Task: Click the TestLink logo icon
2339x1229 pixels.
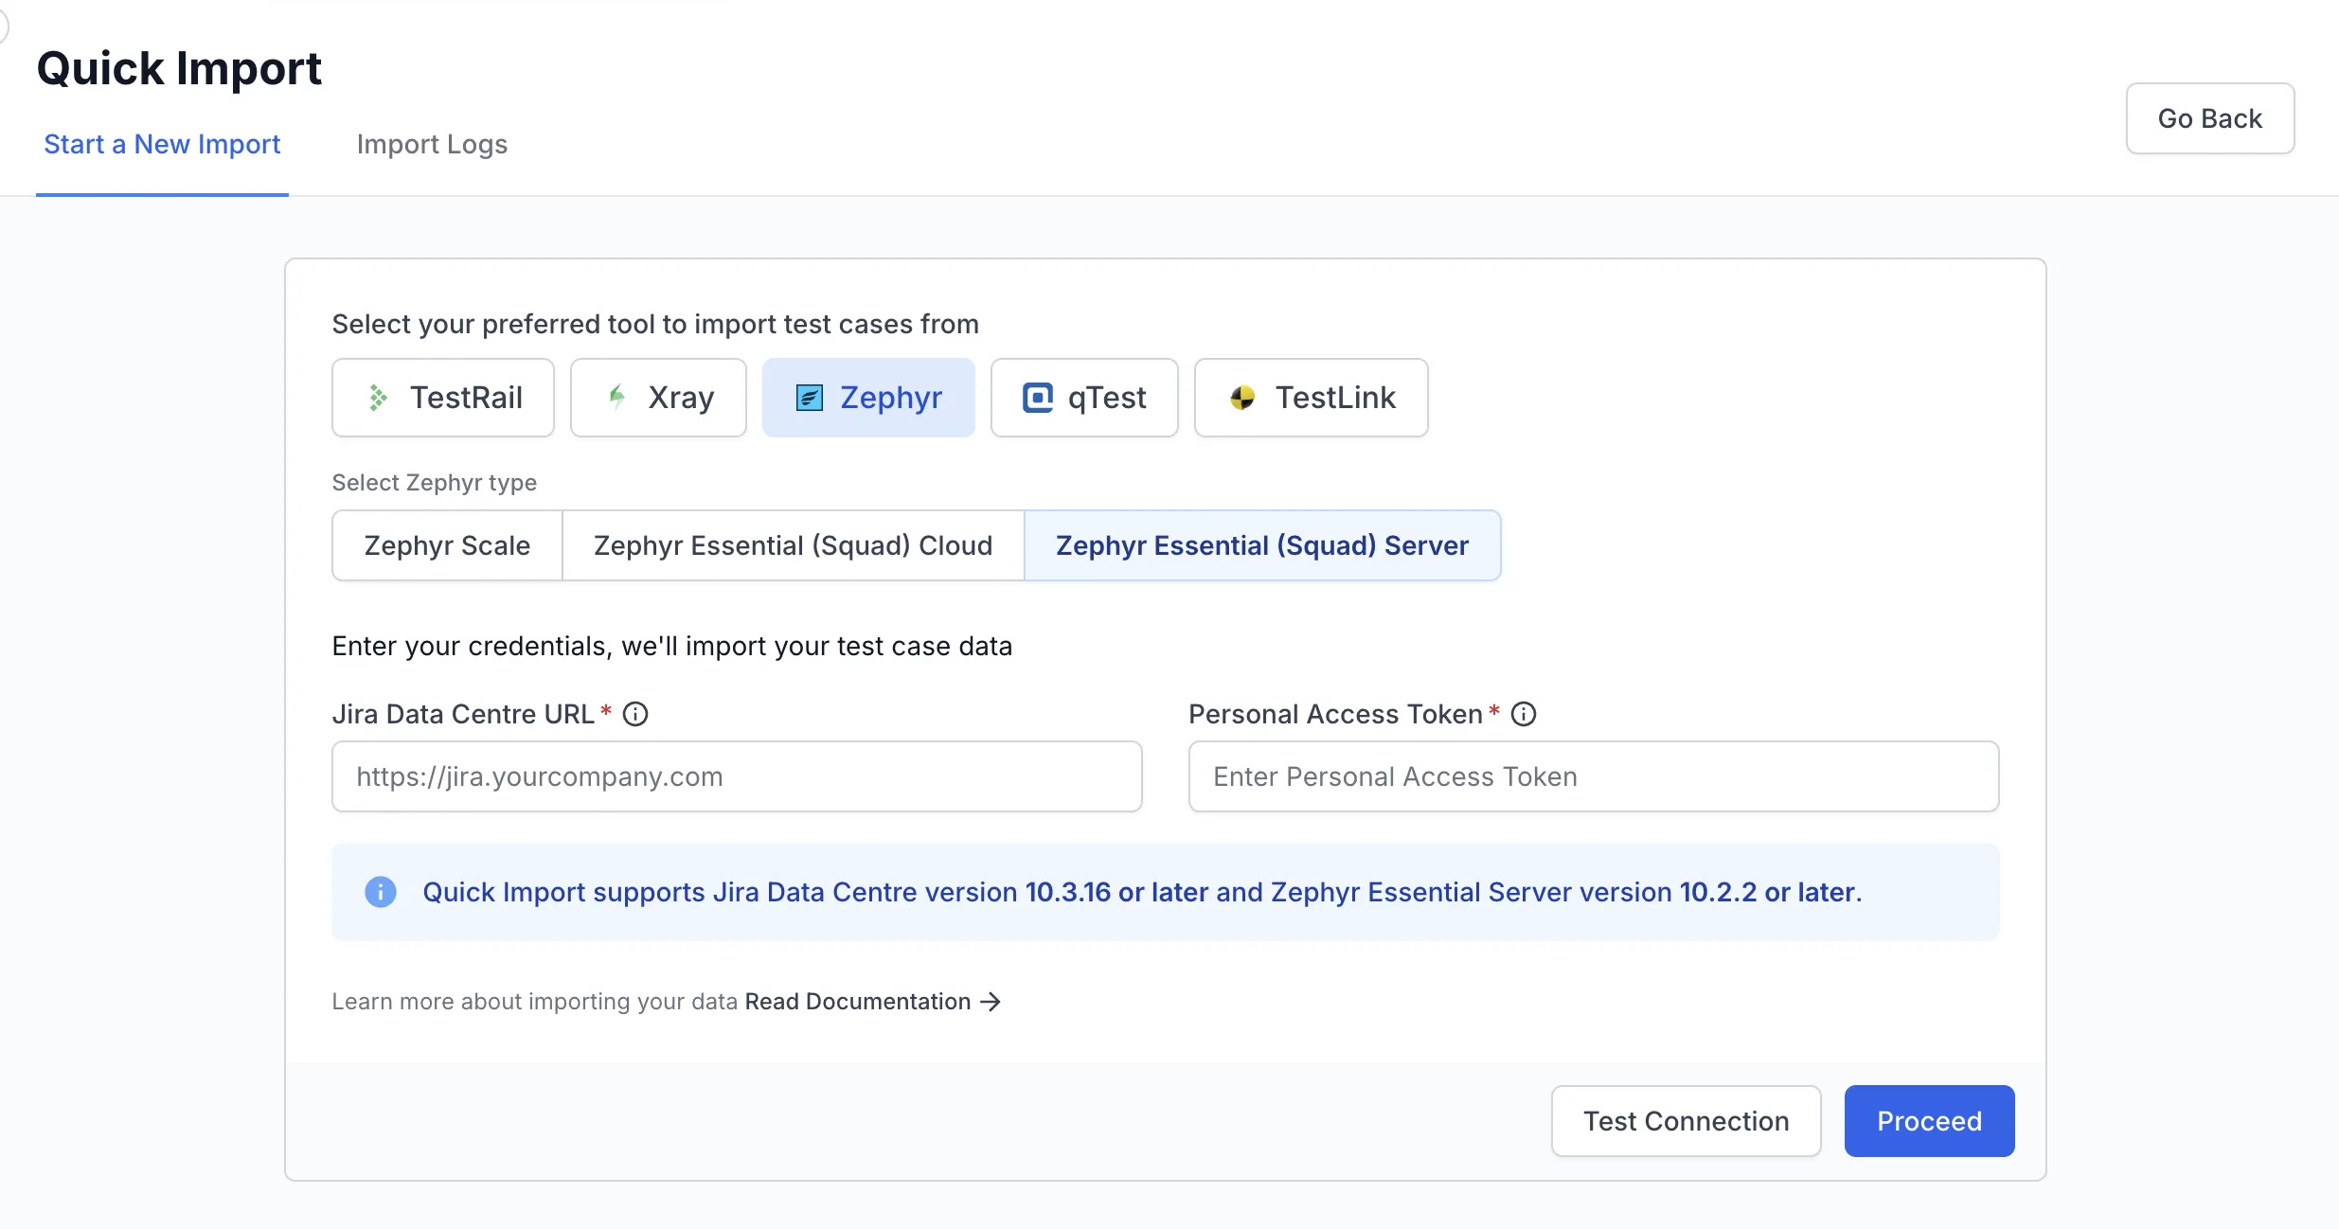Action: 1242,398
